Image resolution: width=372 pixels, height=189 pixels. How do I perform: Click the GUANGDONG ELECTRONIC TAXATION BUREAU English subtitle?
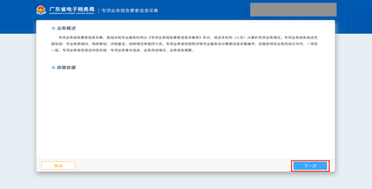[x=72, y=13]
